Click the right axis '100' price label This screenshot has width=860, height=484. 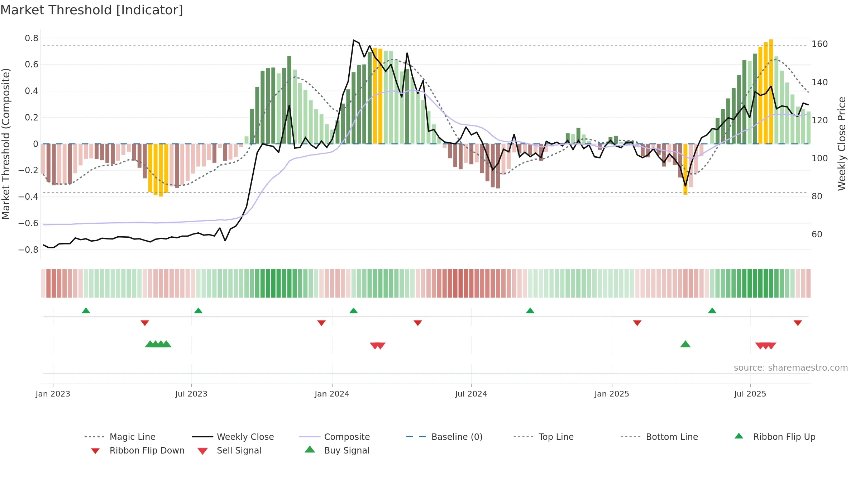820,158
